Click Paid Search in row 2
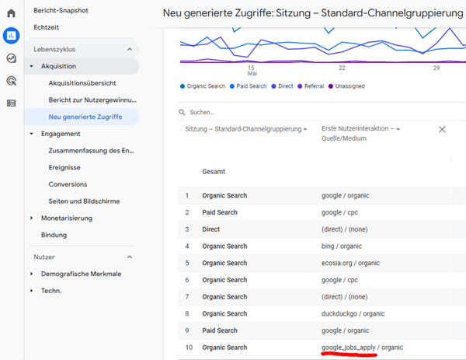 click(220, 212)
